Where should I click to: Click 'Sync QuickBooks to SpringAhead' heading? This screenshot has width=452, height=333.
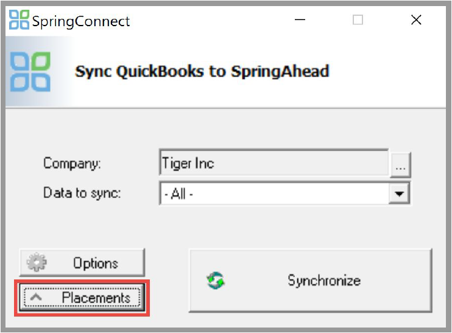202,71
